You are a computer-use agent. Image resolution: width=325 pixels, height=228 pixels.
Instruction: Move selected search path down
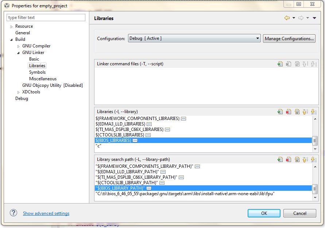coord(314,159)
